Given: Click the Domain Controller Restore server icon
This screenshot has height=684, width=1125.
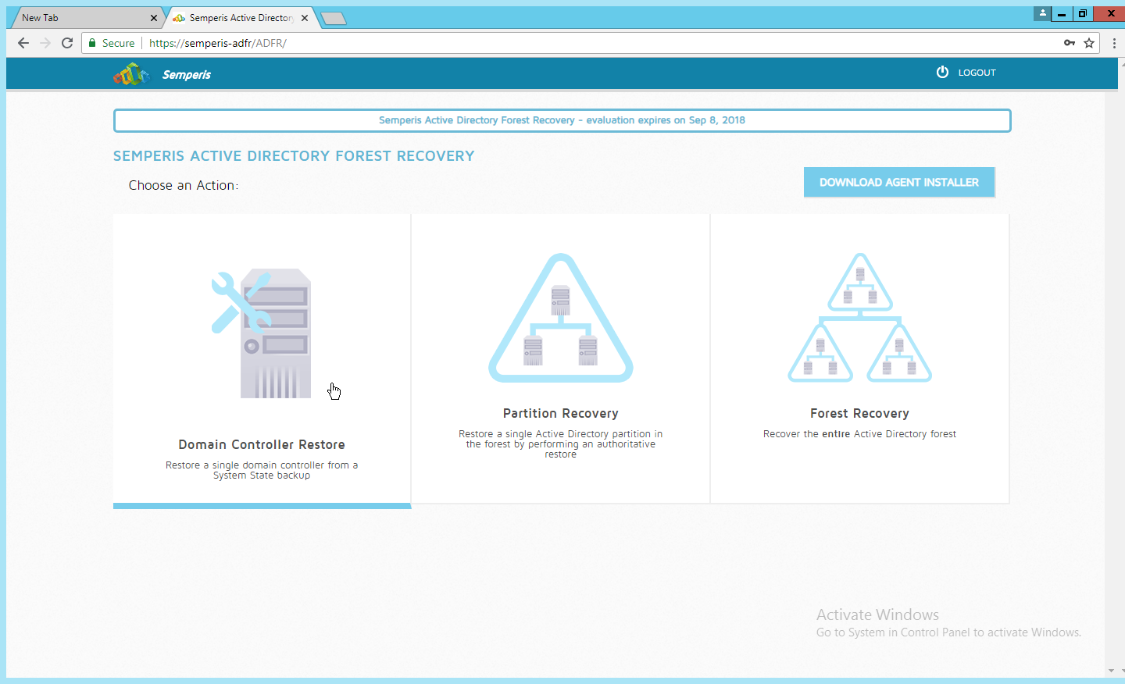Looking at the screenshot, I should click(262, 334).
